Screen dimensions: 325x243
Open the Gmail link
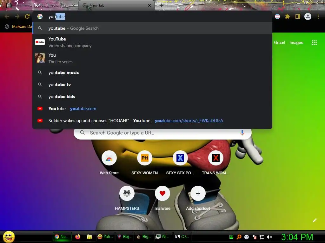[279, 43]
